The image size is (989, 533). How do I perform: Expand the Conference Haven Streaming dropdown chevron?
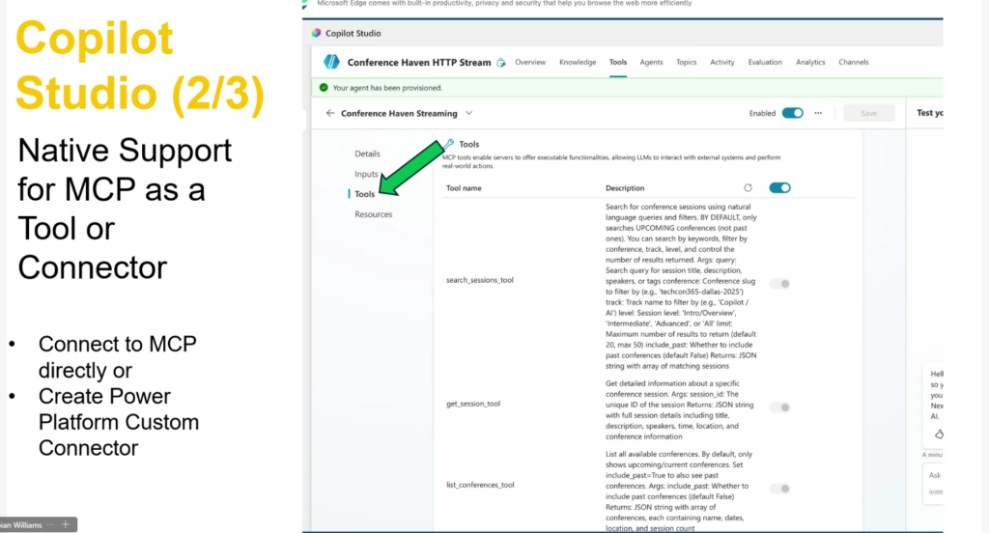(468, 113)
